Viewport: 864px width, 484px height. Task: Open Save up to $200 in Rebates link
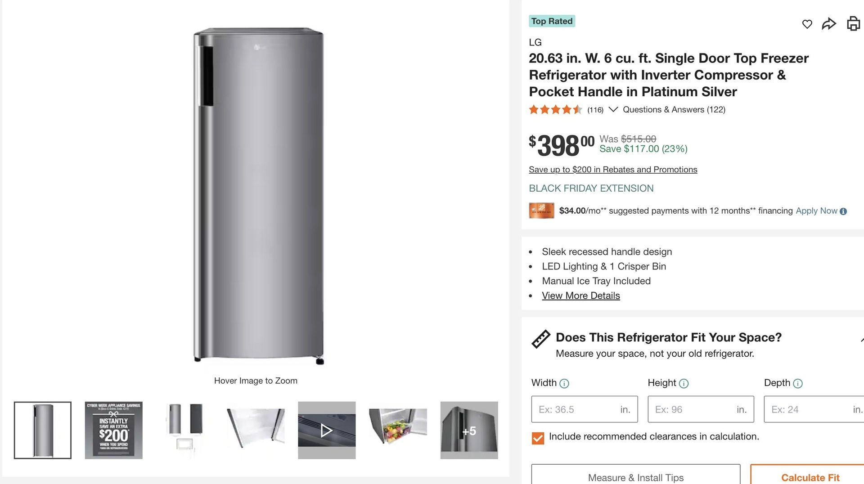(613, 170)
